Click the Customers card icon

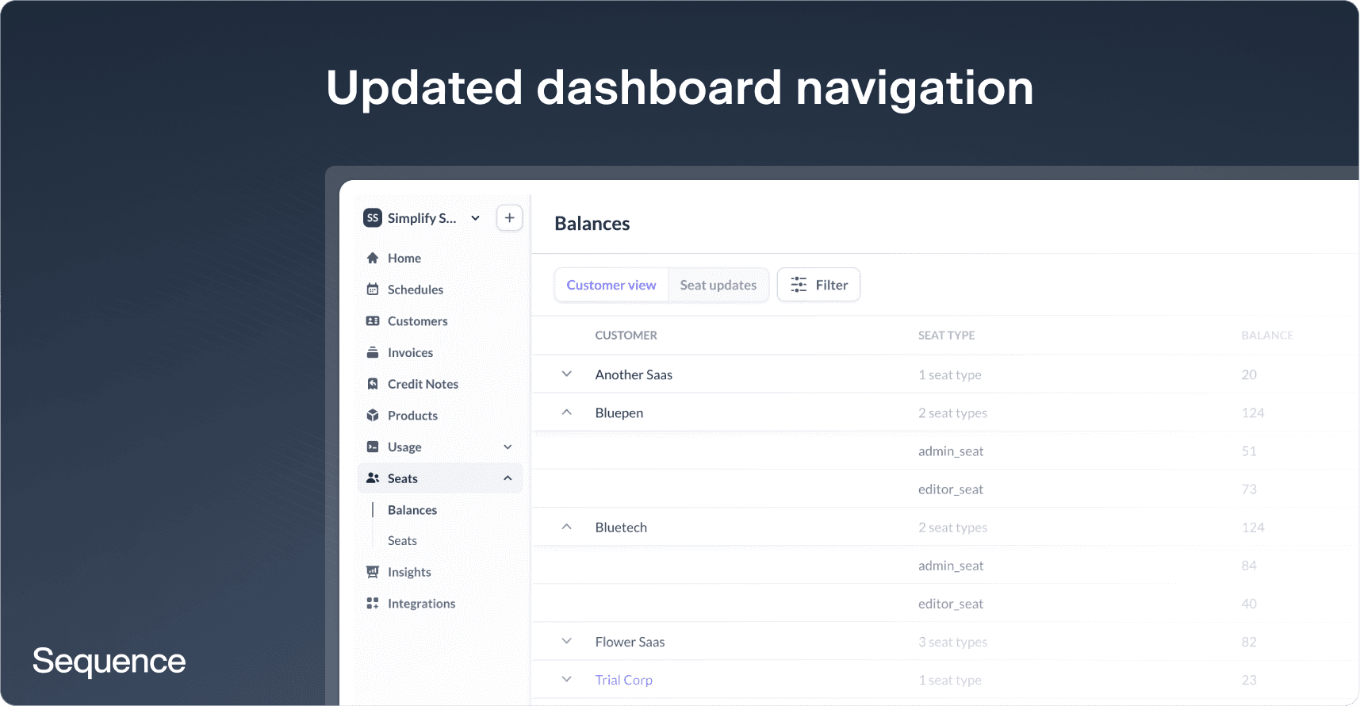click(373, 321)
